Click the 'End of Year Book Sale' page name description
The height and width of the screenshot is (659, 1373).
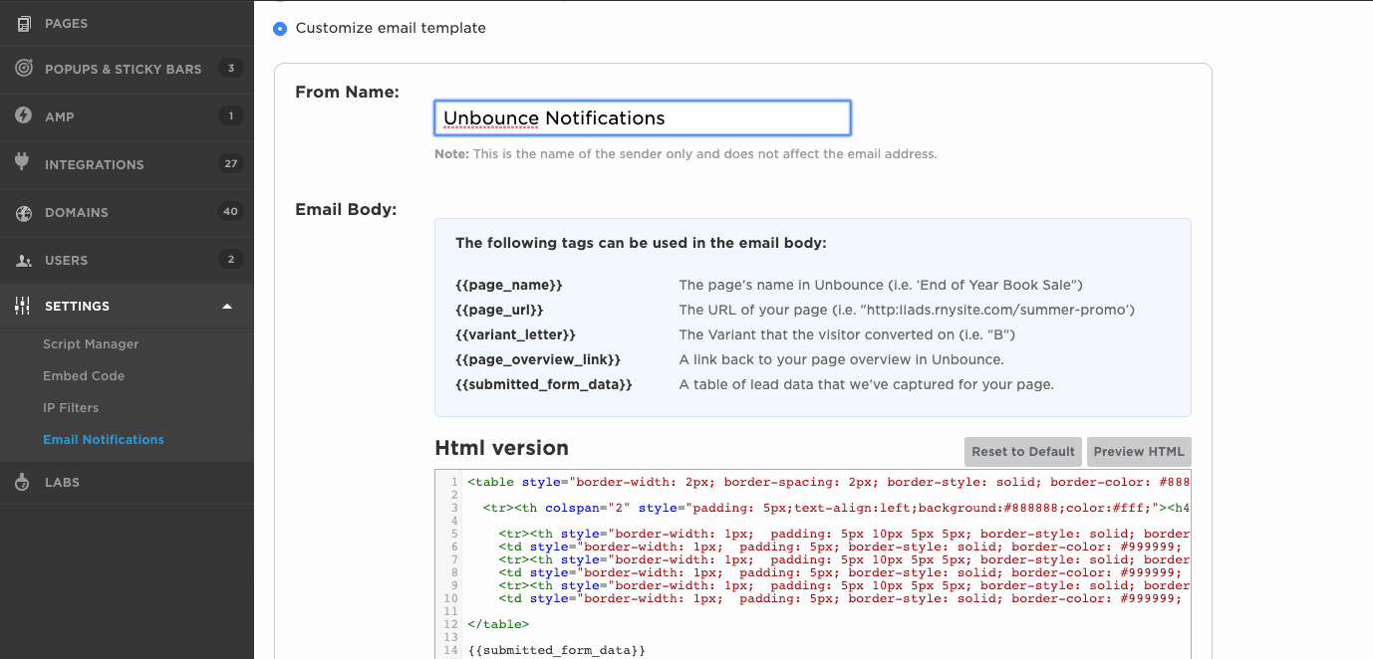tap(881, 285)
